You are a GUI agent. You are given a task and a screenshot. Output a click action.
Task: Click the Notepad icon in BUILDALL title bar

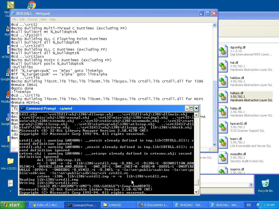(13, 14)
